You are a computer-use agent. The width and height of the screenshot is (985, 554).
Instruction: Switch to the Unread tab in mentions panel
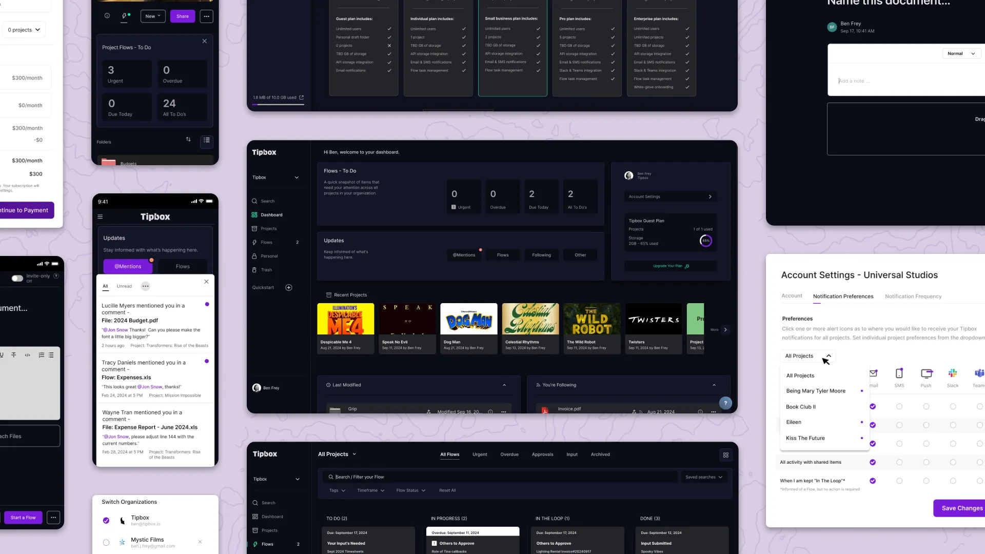[x=124, y=286]
